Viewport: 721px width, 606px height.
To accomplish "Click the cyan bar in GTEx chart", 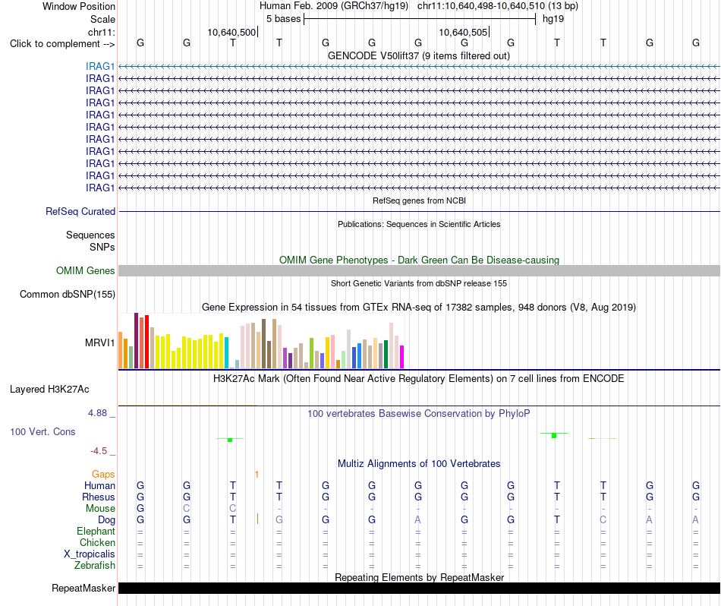I will 226,352.
